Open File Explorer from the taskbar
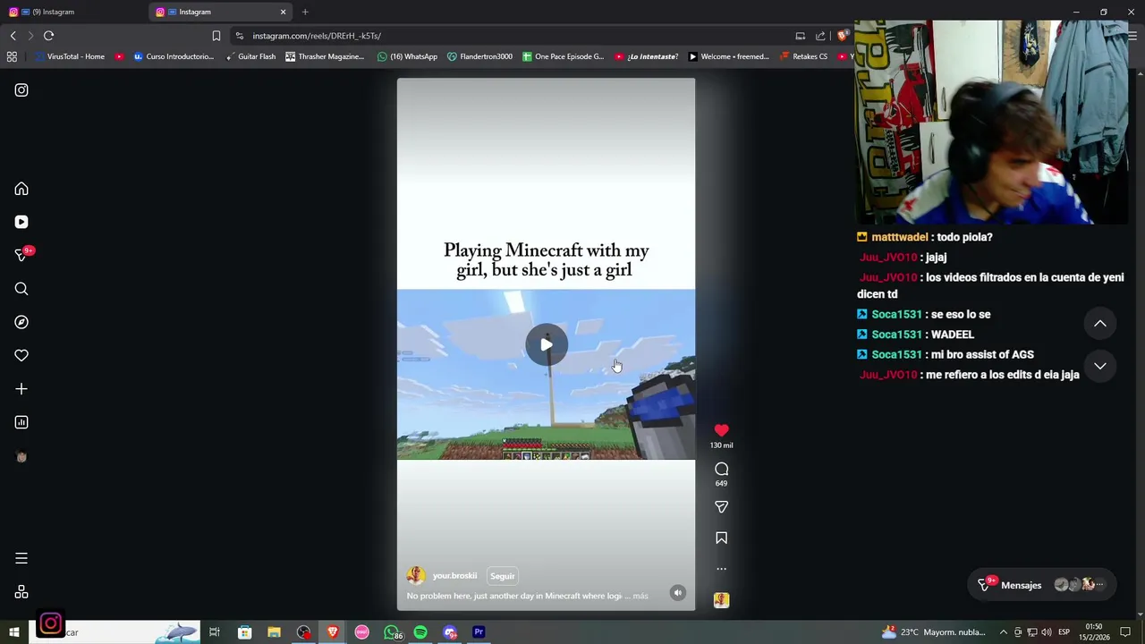This screenshot has width=1145, height=644. (x=274, y=632)
